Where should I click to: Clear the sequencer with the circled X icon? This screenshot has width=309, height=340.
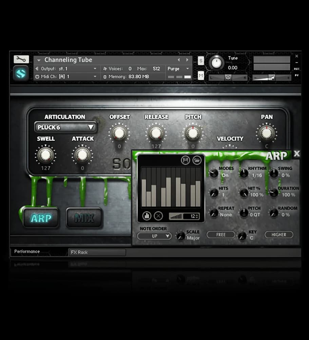coord(158,215)
